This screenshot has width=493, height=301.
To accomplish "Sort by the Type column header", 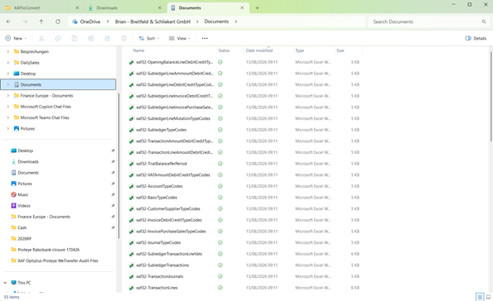I will (300, 50).
